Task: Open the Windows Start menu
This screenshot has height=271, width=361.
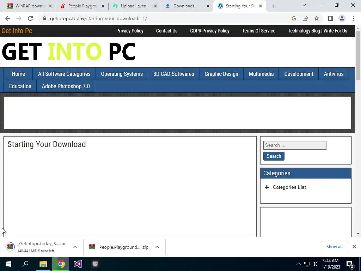Action: click(x=8, y=264)
